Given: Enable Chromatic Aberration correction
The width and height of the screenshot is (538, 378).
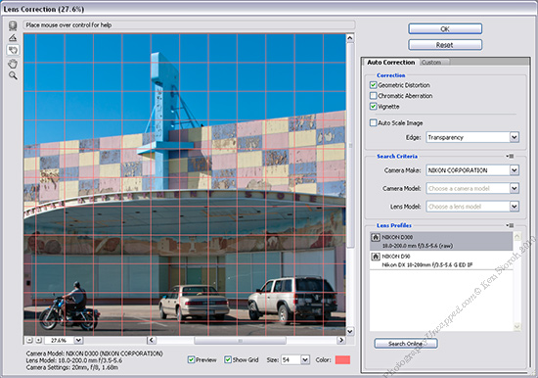Looking at the screenshot, I should (374, 96).
